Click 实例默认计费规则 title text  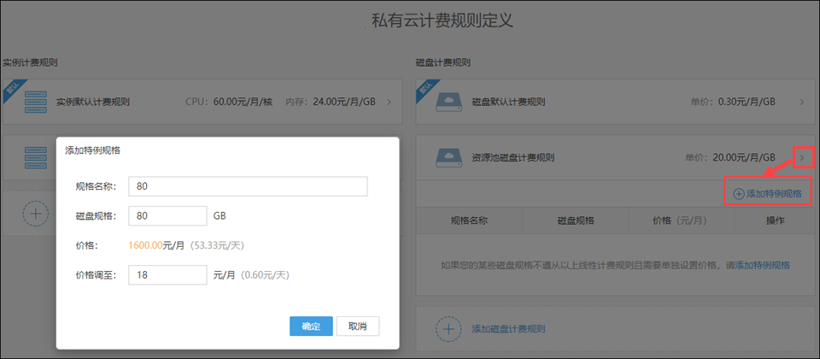click(93, 102)
